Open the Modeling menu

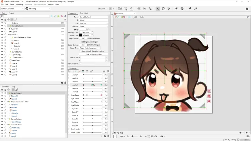click(19, 5)
